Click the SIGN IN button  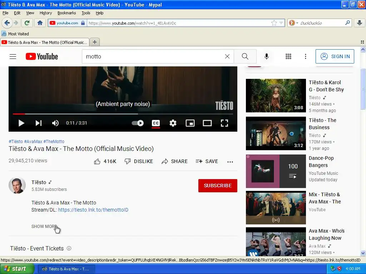[x=335, y=56]
